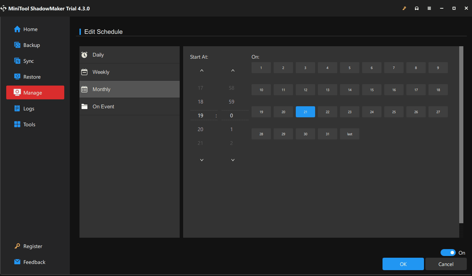472x276 pixels.
Task: Click the selected hour value 19
Action: point(200,116)
